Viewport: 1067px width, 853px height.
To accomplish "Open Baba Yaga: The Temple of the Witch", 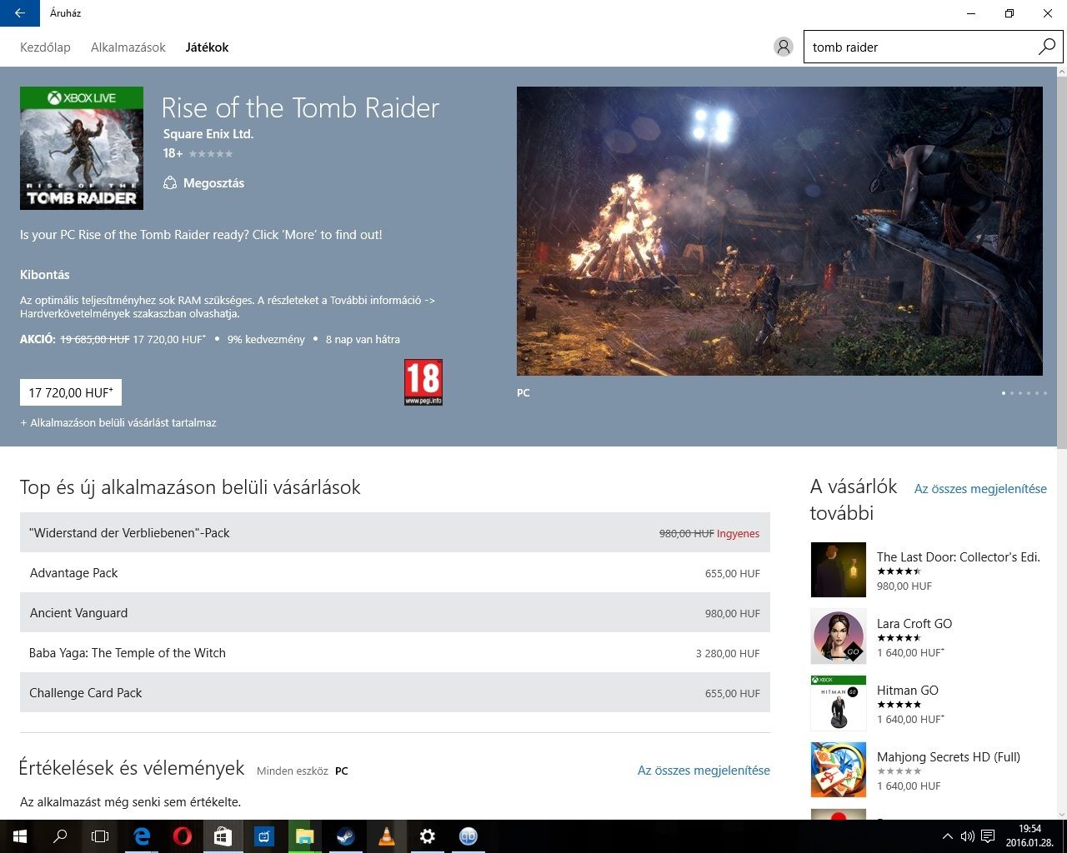I will (x=395, y=653).
